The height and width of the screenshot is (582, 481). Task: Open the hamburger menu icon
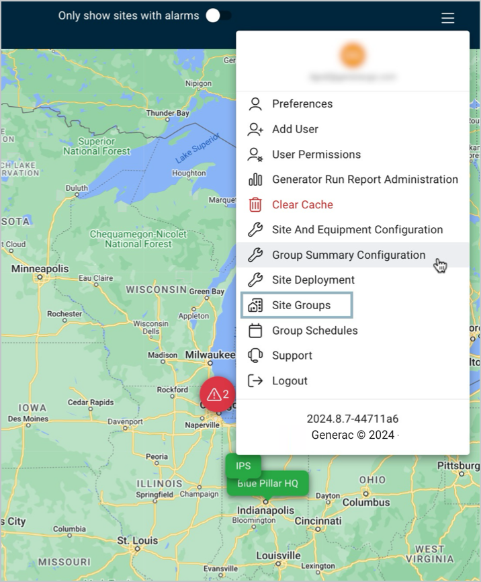pos(448,18)
